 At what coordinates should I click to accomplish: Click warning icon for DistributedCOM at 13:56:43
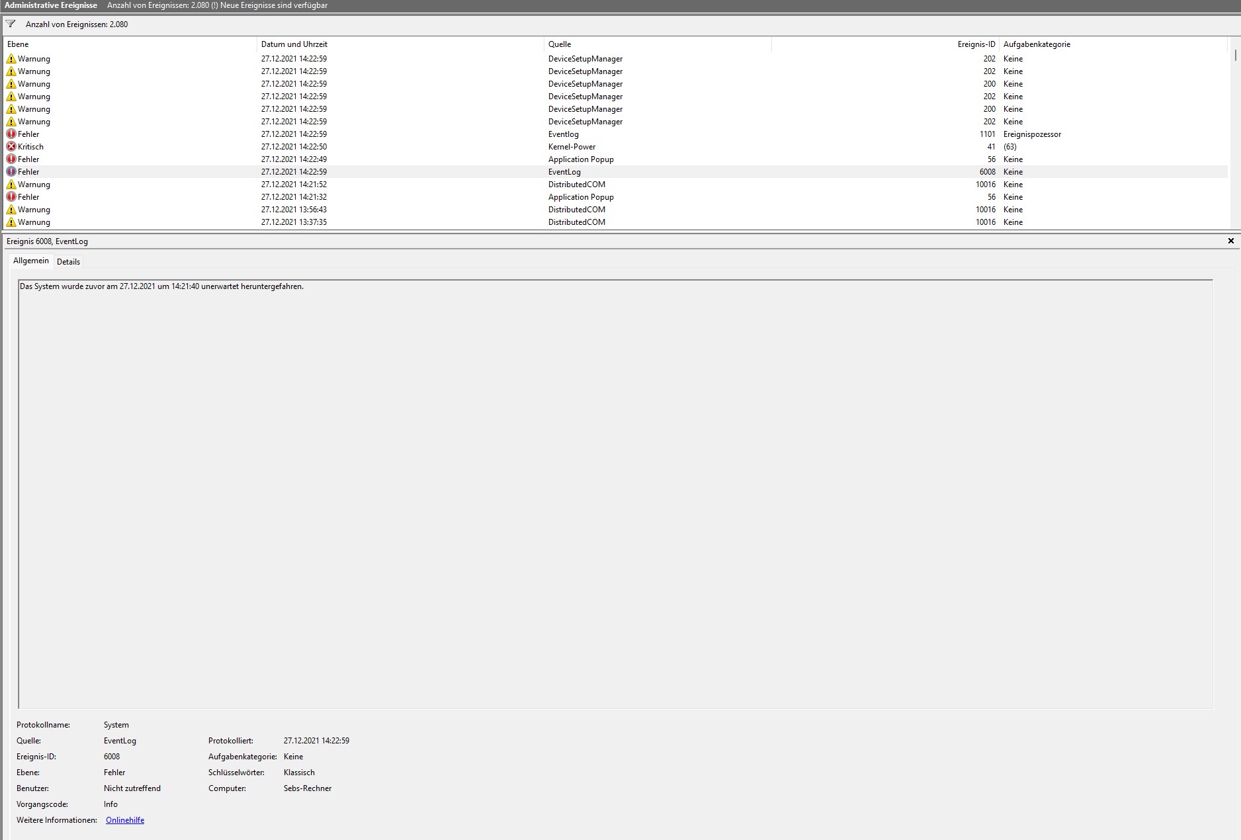pos(11,210)
